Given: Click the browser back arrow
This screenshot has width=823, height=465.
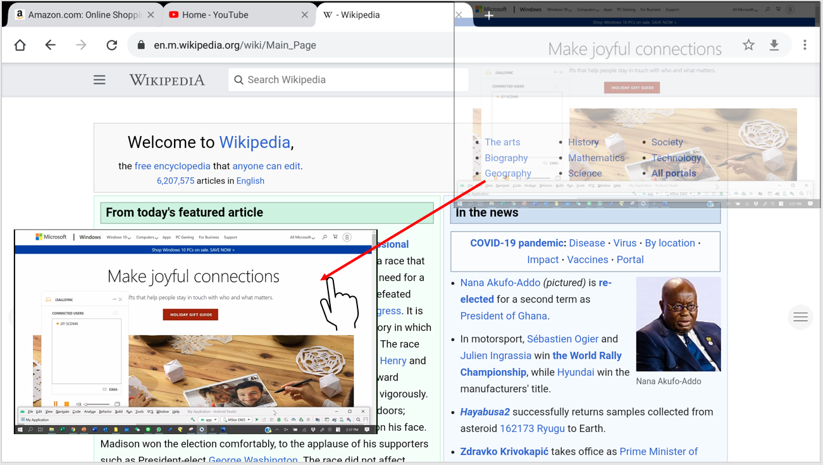Looking at the screenshot, I should [51, 45].
